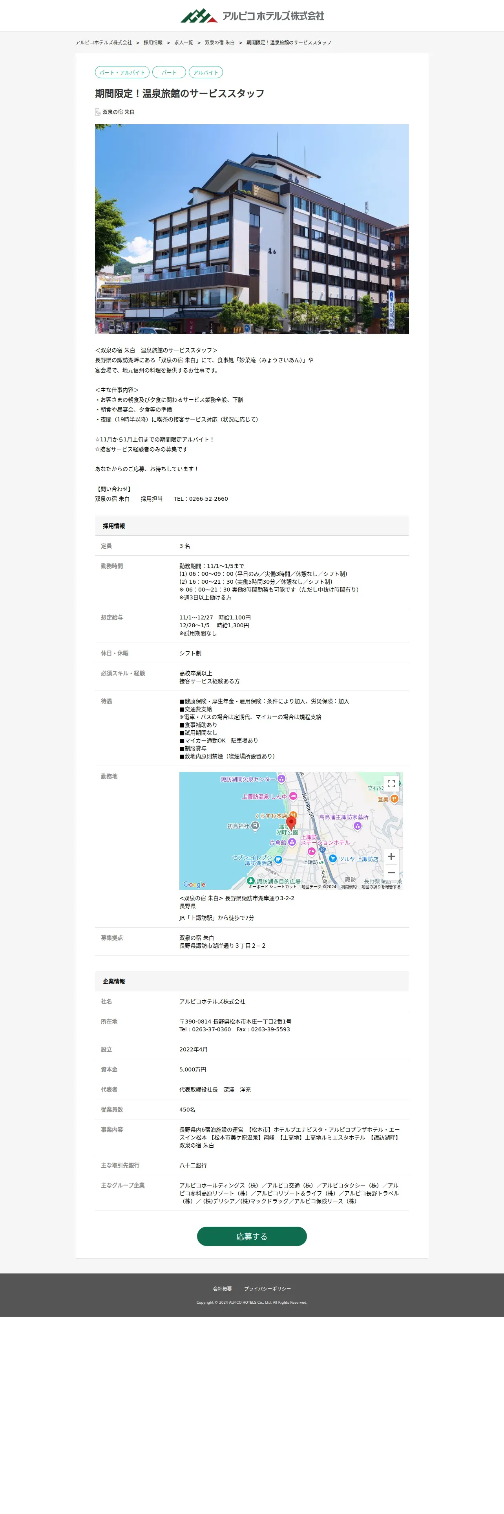
Task: Click phone number TEL：0266-52-2660
Action: pyautogui.click(x=201, y=499)
